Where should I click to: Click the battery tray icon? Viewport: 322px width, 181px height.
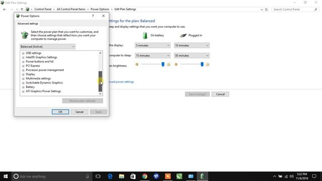[x=280, y=176]
